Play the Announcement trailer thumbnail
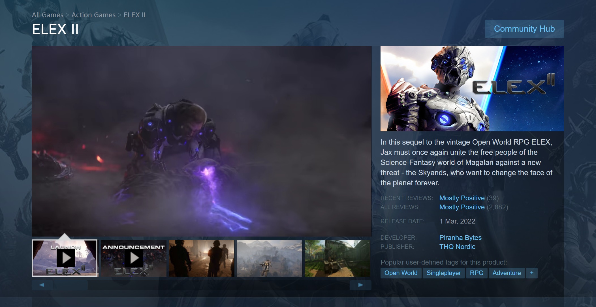The width and height of the screenshot is (596, 307). tap(134, 258)
